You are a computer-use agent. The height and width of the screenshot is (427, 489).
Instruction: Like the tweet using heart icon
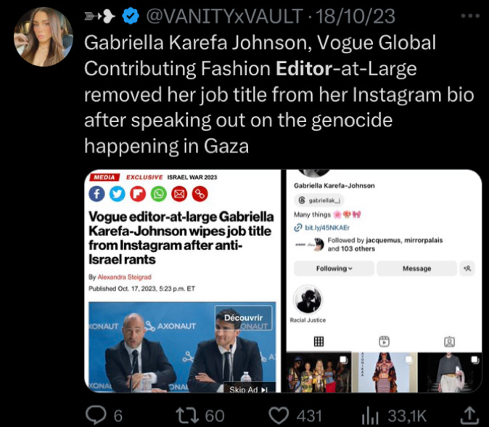(279, 415)
